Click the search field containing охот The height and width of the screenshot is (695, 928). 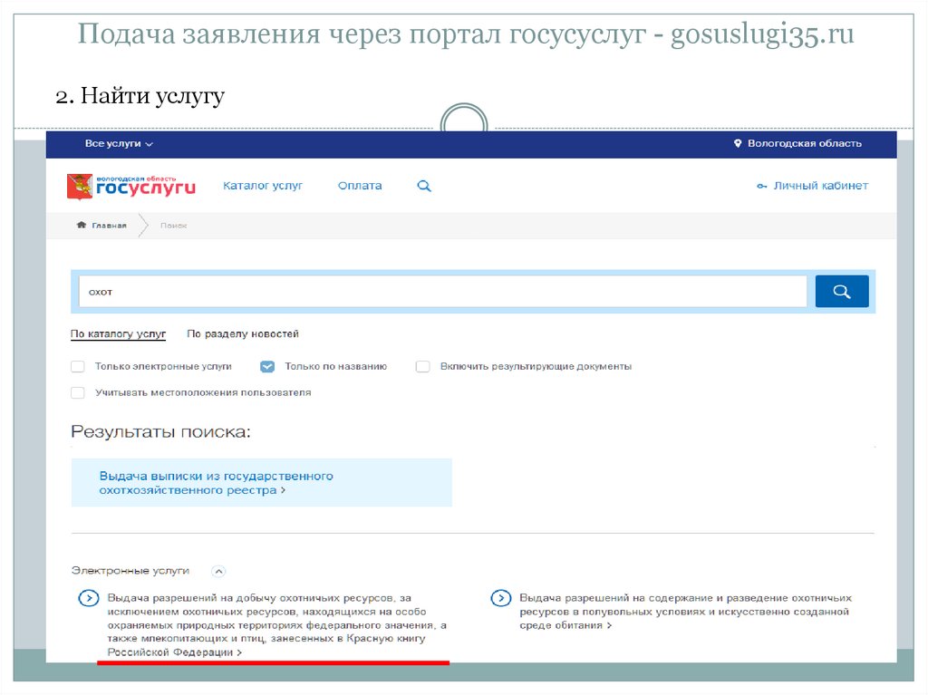click(x=442, y=292)
